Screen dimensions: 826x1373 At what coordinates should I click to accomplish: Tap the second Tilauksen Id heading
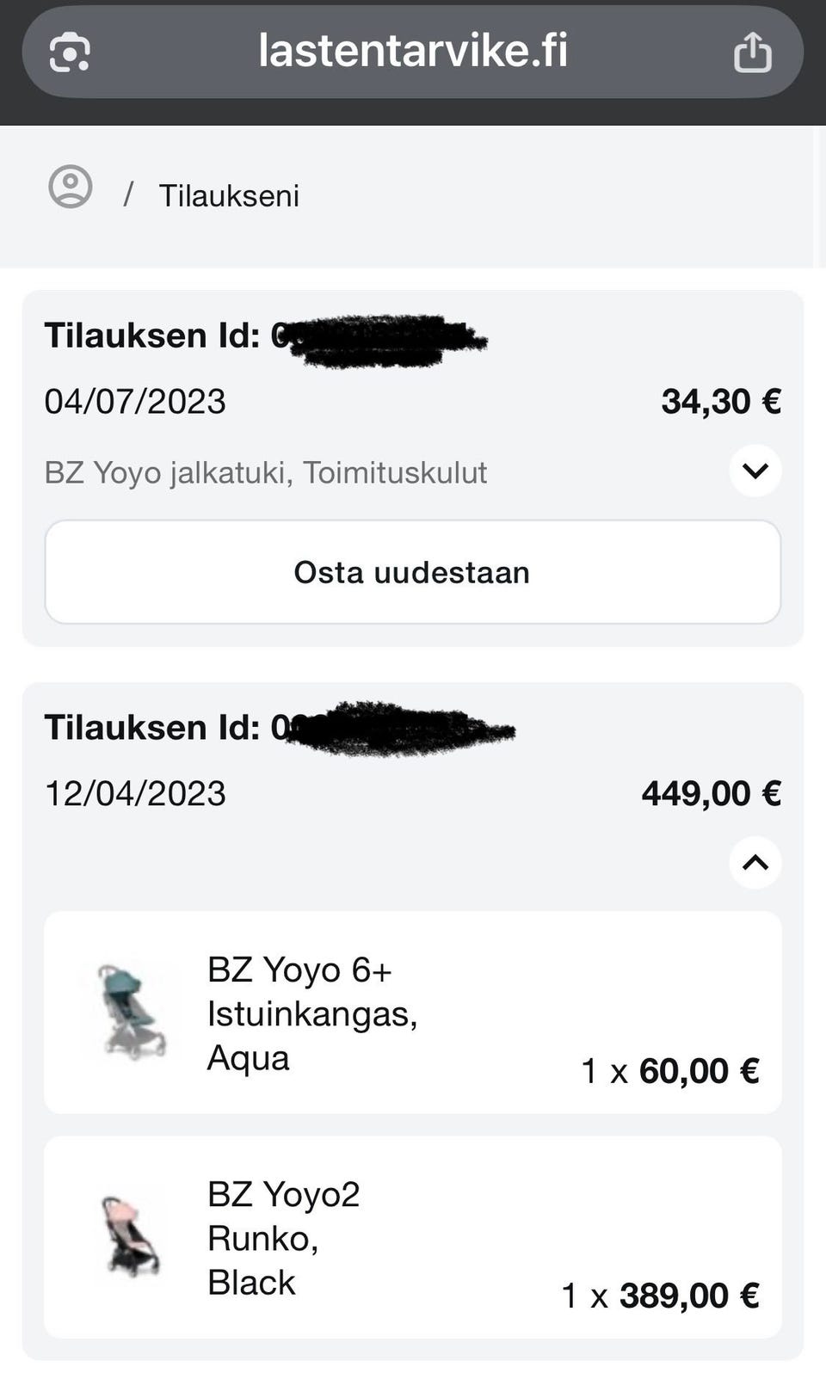[153, 728]
